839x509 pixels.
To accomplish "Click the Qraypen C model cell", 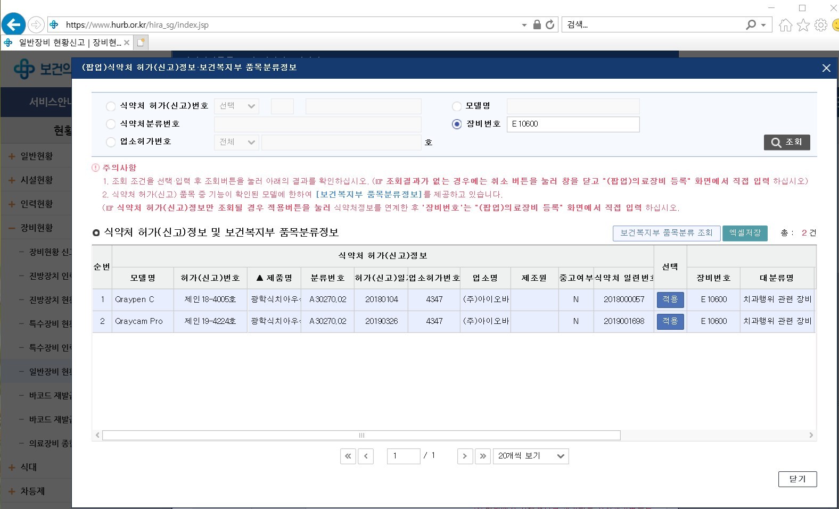I will [x=143, y=299].
